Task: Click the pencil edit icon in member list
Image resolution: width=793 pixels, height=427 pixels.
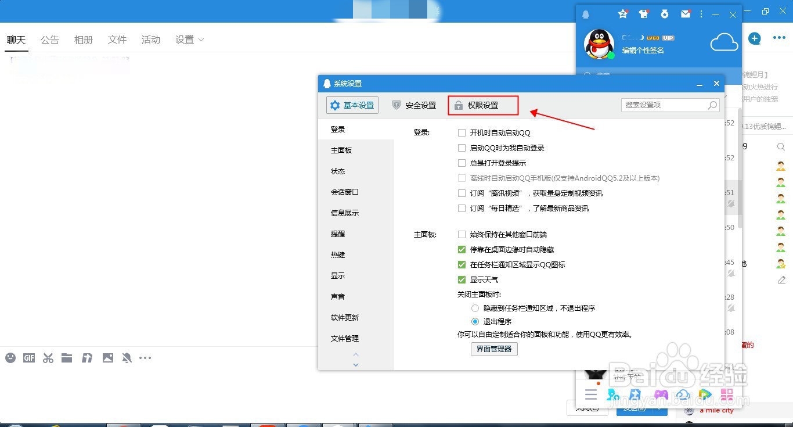Action: (781, 280)
